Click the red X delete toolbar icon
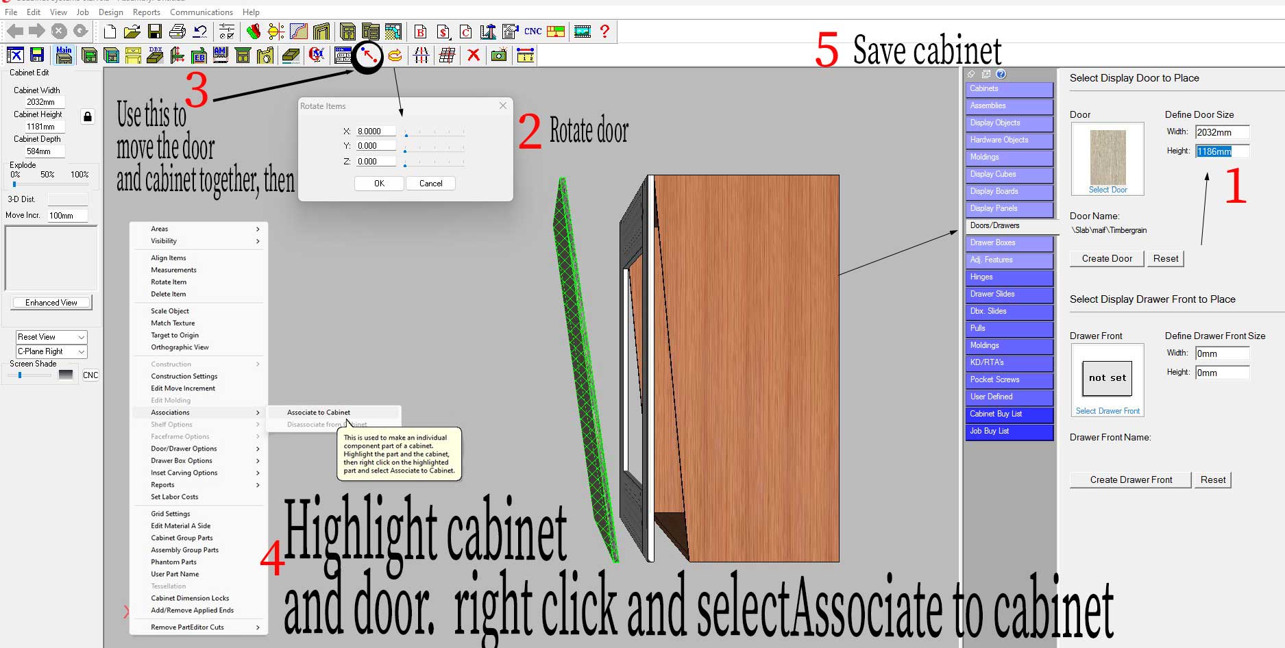This screenshot has width=1285, height=648. click(473, 55)
